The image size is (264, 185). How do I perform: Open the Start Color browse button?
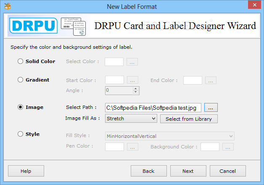[x=132, y=80]
